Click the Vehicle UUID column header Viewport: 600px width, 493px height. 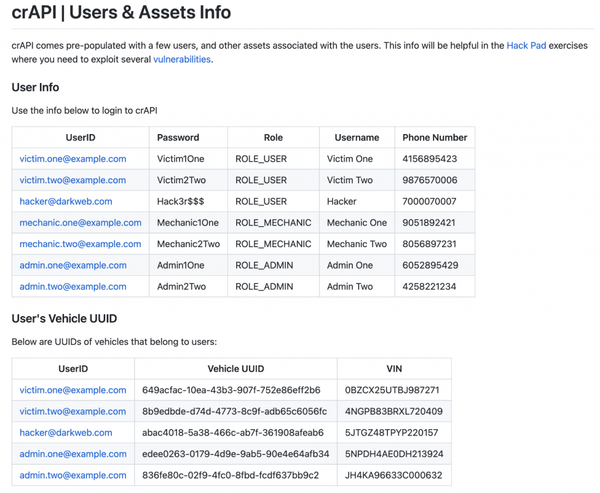click(x=236, y=369)
